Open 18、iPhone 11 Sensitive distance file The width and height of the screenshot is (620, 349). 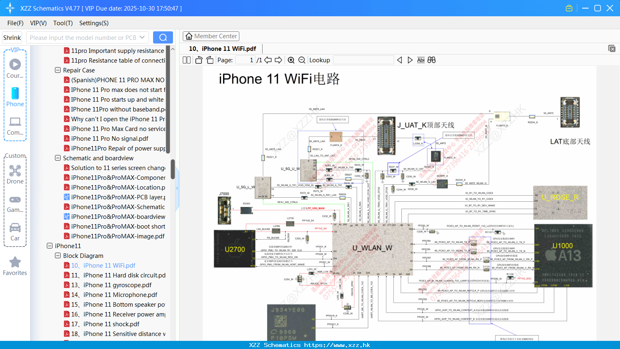(114, 334)
